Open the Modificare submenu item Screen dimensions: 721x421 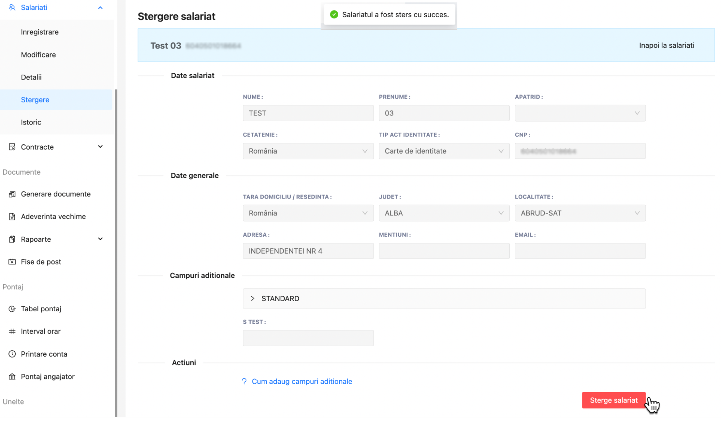click(x=38, y=55)
